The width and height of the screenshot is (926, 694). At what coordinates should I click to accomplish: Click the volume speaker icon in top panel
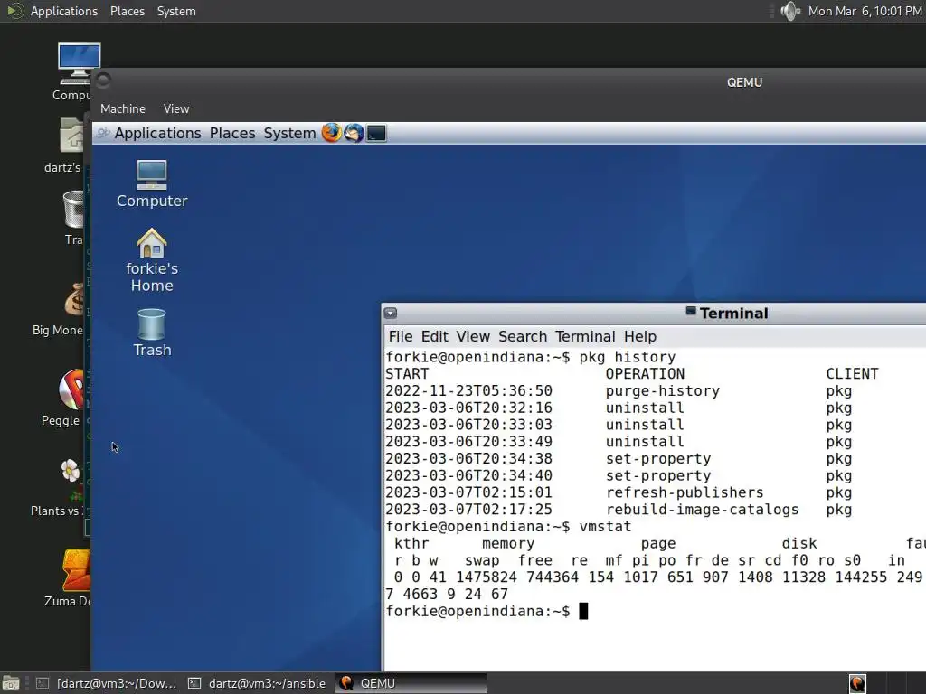tap(790, 11)
